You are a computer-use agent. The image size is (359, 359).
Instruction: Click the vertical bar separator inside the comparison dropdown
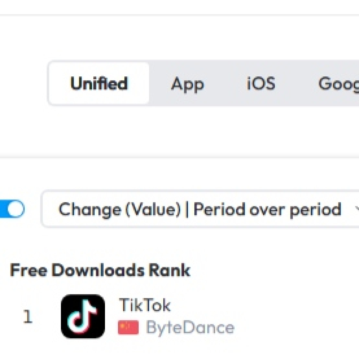[x=187, y=210]
